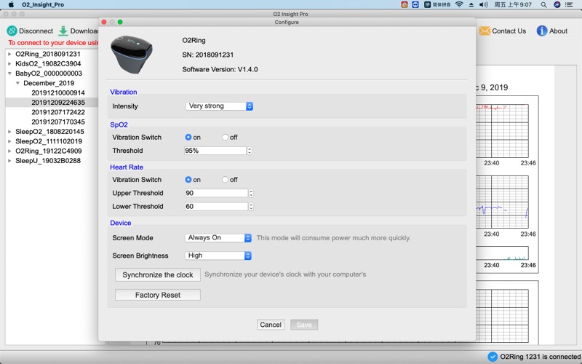Viewport: 582px width, 364px height.
Task: Click the Heart Rate section heading
Action: [x=127, y=167]
